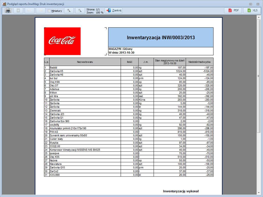Click the shortage value '-810,00'
Image resolution: width=263 pixels, height=197 pixels.
(x=209, y=132)
